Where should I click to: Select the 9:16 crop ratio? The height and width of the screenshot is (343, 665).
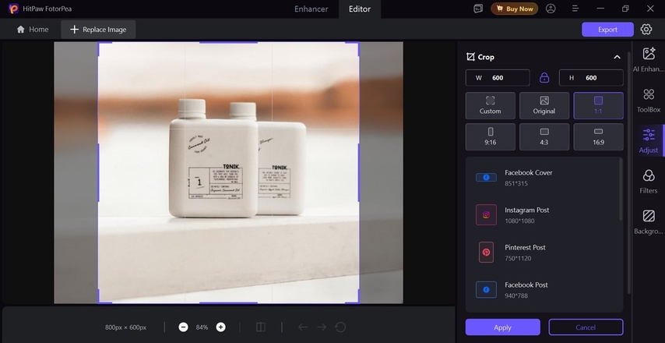491,136
